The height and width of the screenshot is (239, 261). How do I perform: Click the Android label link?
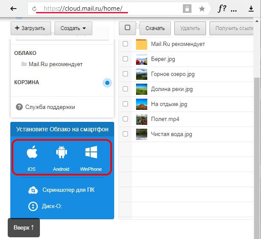[x=61, y=169]
